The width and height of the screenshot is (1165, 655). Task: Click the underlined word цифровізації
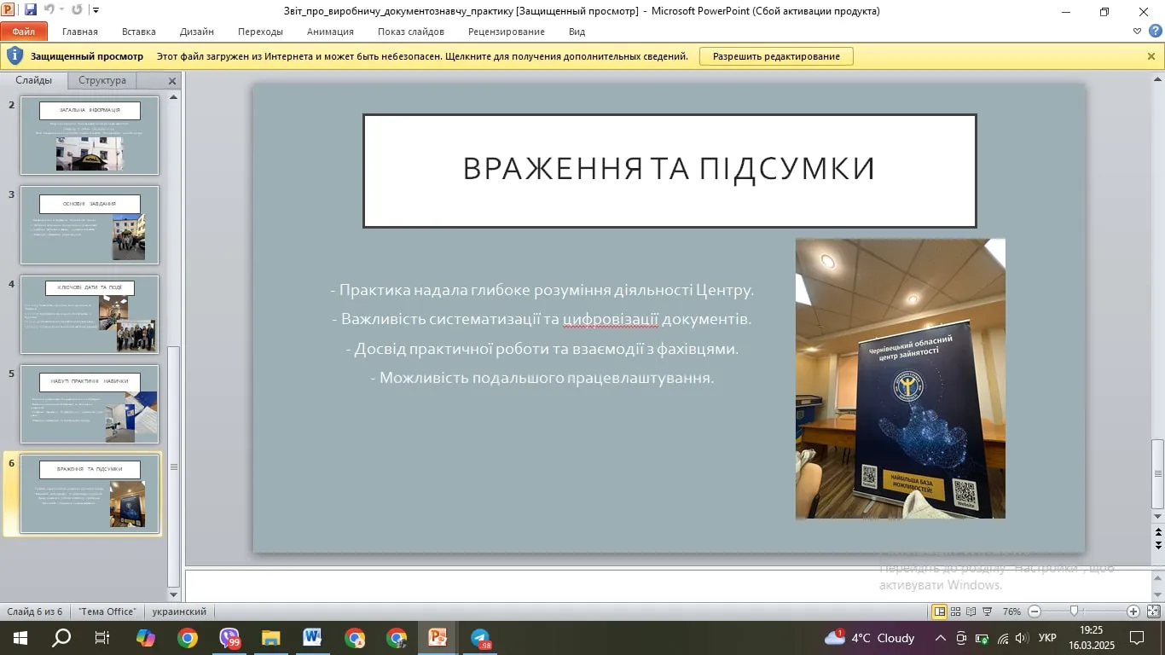[610, 320]
